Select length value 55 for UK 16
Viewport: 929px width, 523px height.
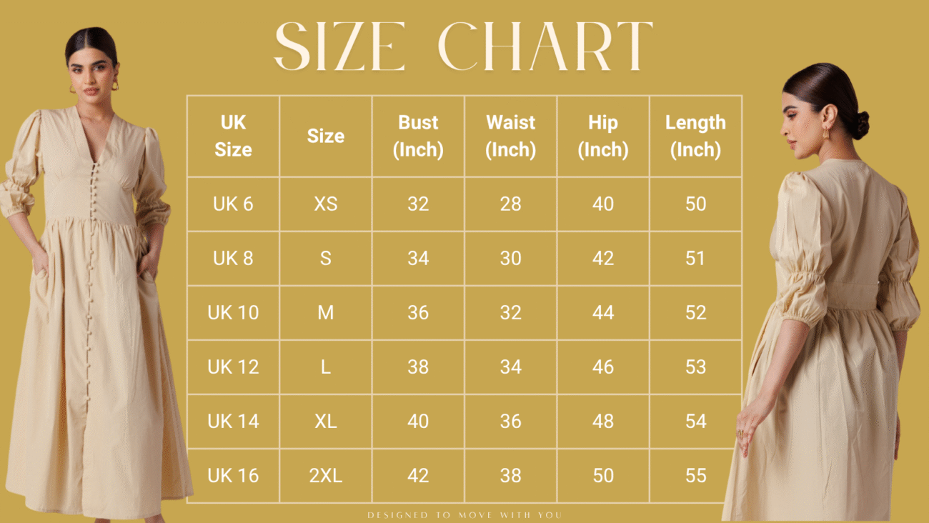[695, 475]
